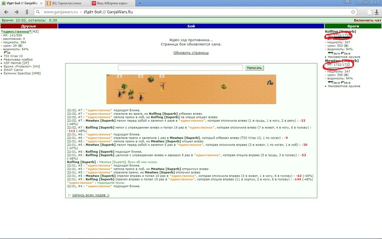Screen dimensions: 382x239
Task: Select Револьвер ковбоя in the equipment list
Action: click(18, 60)
